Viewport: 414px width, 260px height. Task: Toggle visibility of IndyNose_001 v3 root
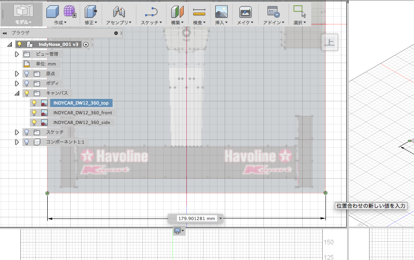[x=20, y=44]
